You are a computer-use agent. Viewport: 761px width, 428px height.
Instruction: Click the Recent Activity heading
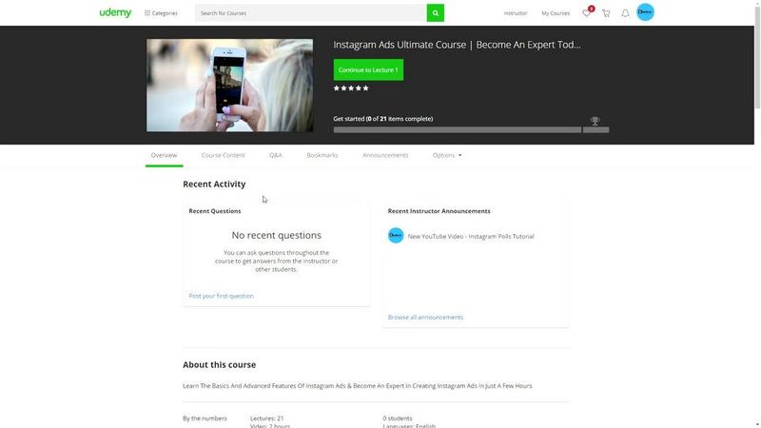tap(214, 184)
